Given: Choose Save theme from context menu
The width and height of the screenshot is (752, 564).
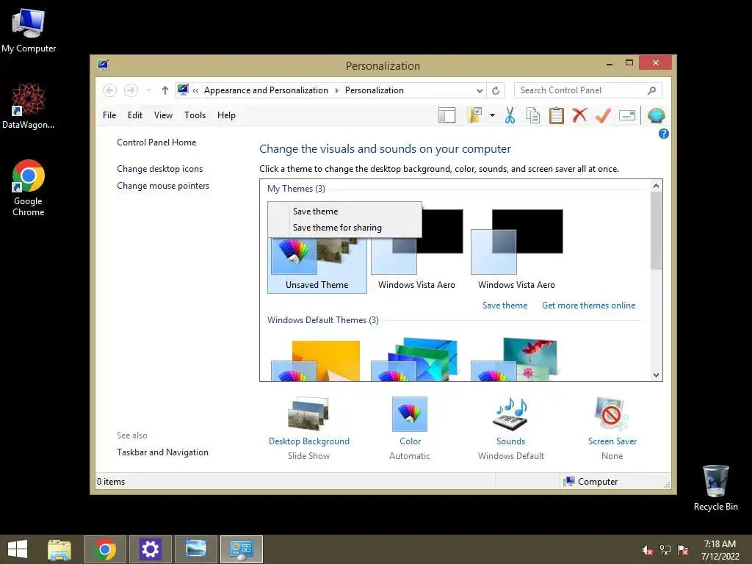Looking at the screenshot, I should 345,211.
